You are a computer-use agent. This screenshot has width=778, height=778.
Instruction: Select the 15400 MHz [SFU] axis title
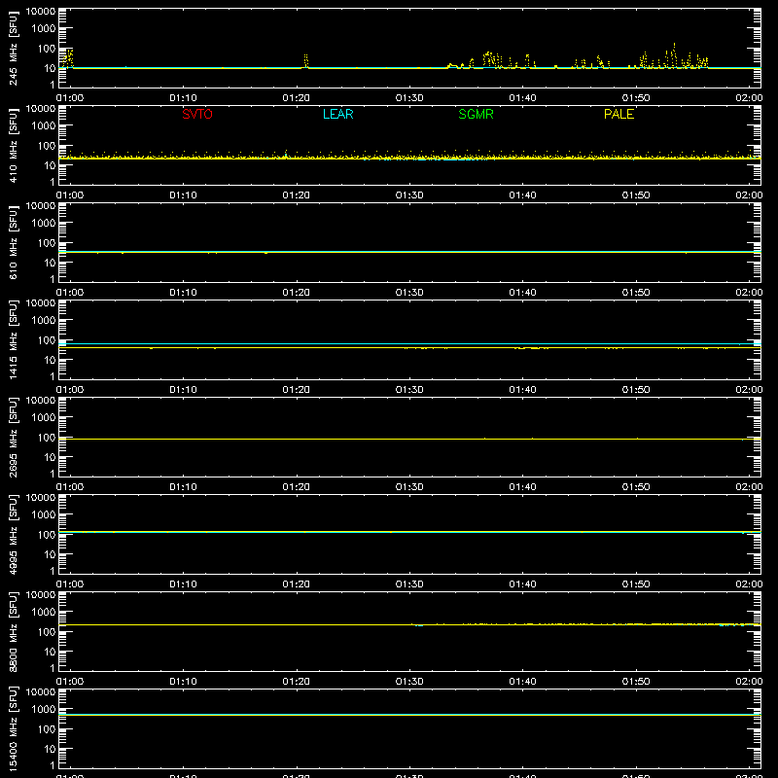point(13,728)
